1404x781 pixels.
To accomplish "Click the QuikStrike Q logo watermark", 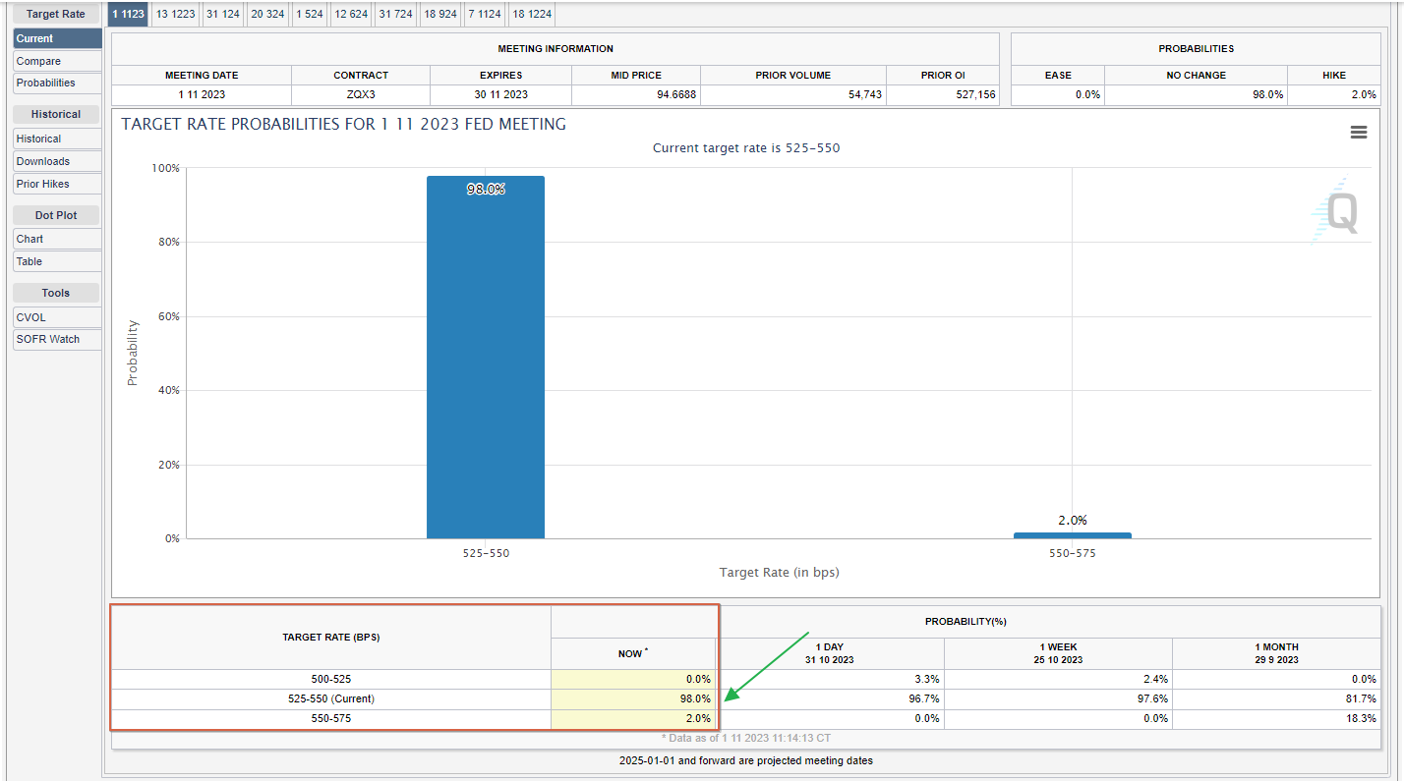I will tap(1338, 212).
